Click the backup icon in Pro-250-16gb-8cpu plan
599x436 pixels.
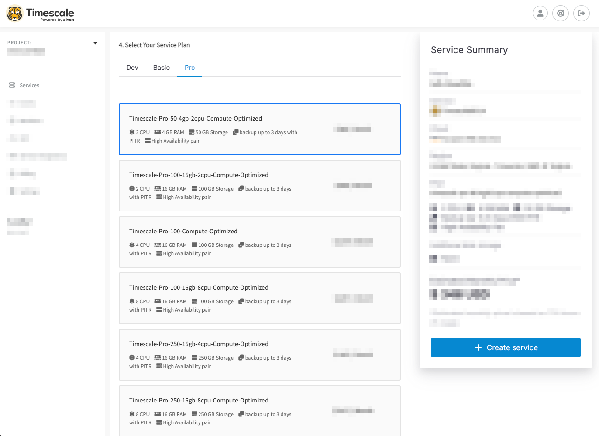click(241, 414)
